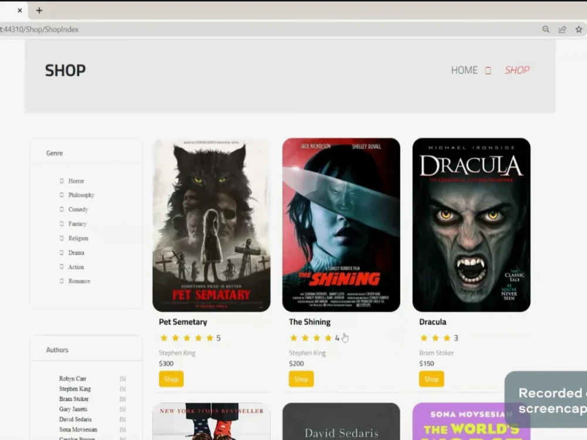Click the browser address bar URL
The height and width of the screenshot is (440, 587).
coord(39,29)
